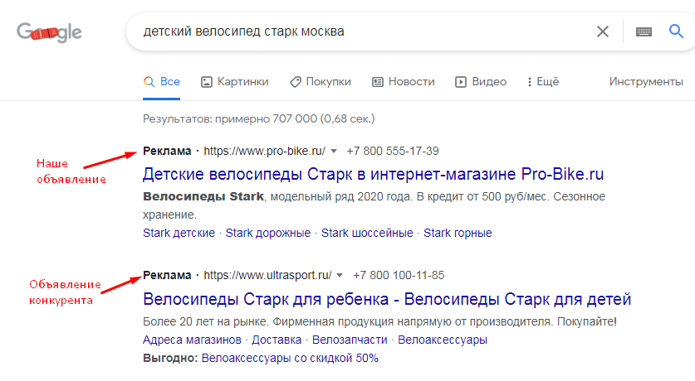Open the Доставка sitelink
Screen dimensions: 695x381
coord(277,340)
